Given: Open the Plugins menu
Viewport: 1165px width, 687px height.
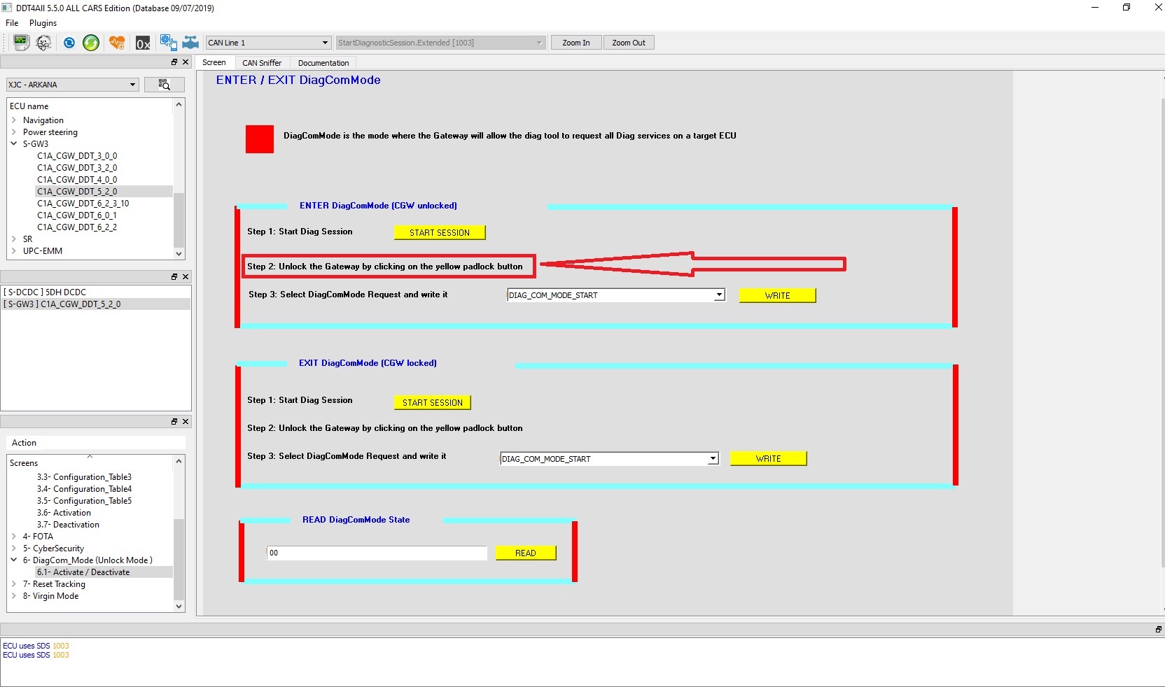Looking at the screenshot, I should tap(43, 23).
